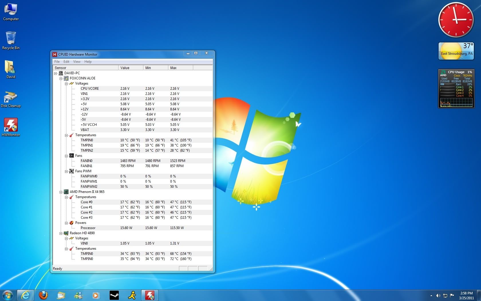Collapse the Fans PWM group
The height and width of the screenshot is (301, 481).
coord(66,171)
